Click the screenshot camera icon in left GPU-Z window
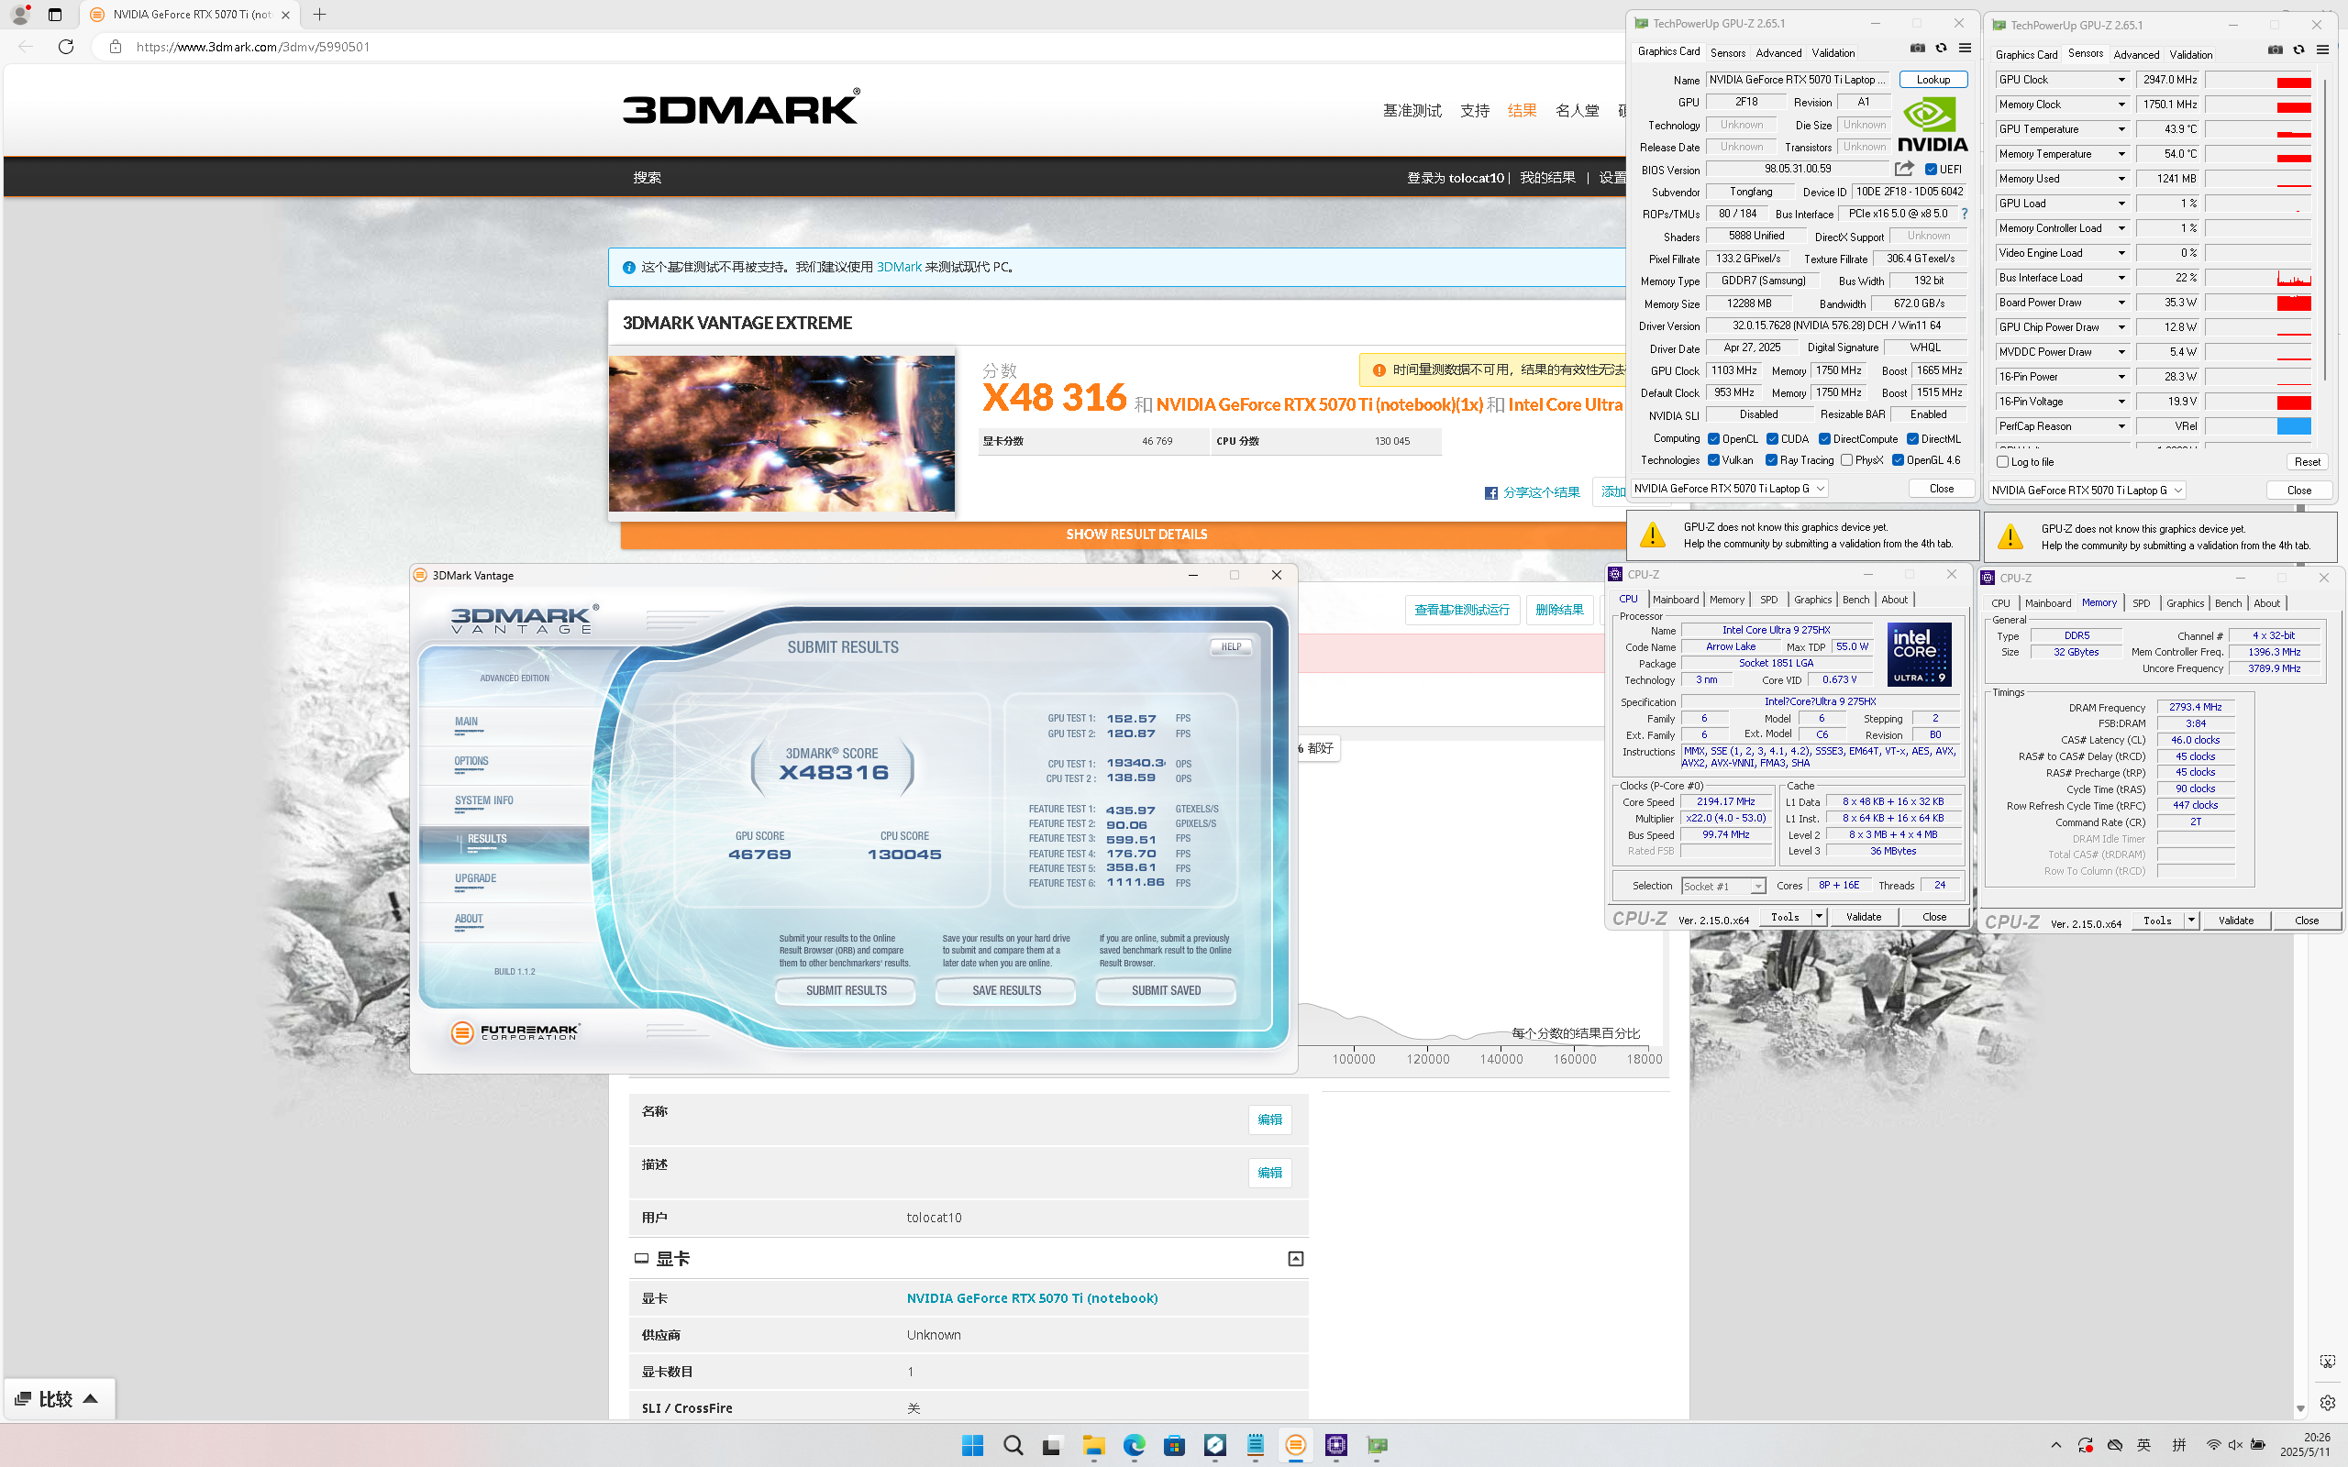Image resolution: width=2348 pixels, height=1467 pixels. (1917, 49)
